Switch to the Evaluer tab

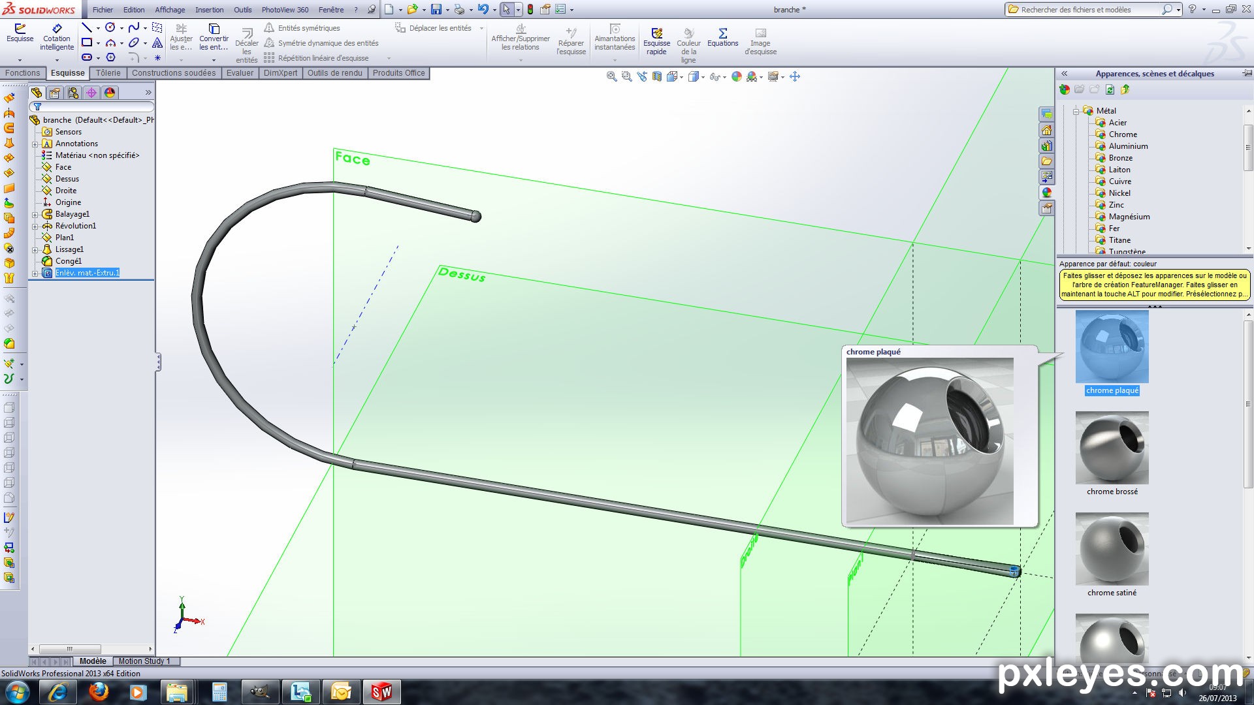(240, 73)
